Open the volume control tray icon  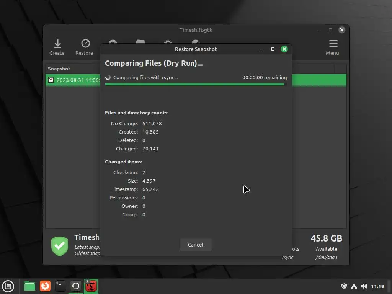click(x=364, y=286)
